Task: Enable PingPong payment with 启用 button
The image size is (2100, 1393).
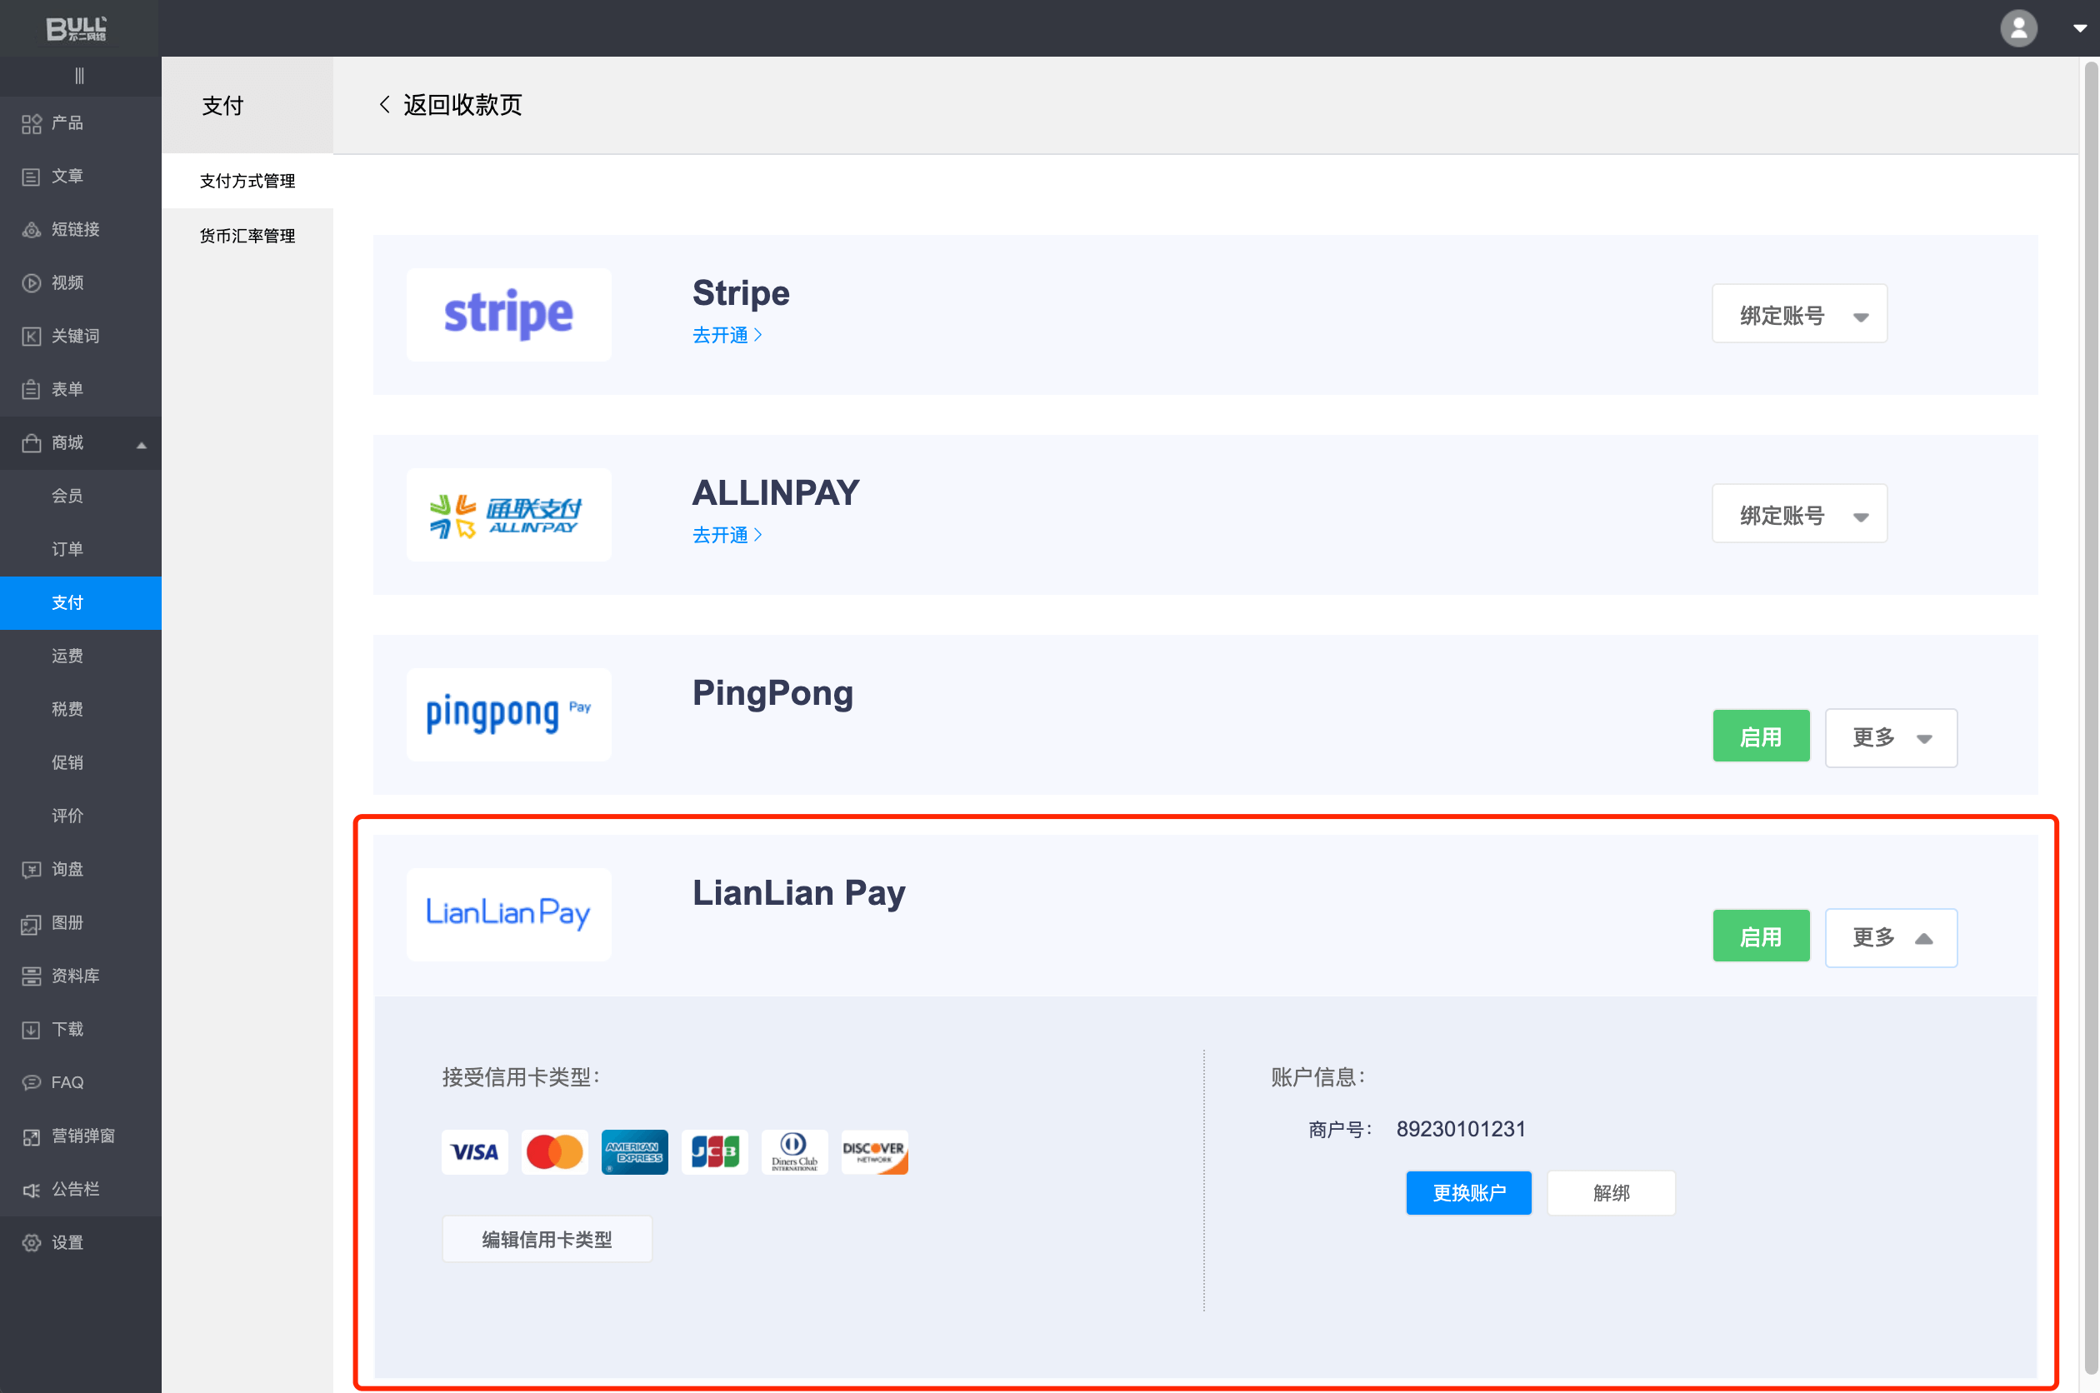Action: (1760, 736)
